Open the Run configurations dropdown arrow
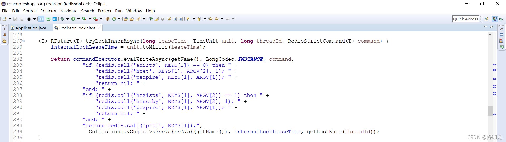This screenshot has width=506, height=142. click(x=79, y=19)
